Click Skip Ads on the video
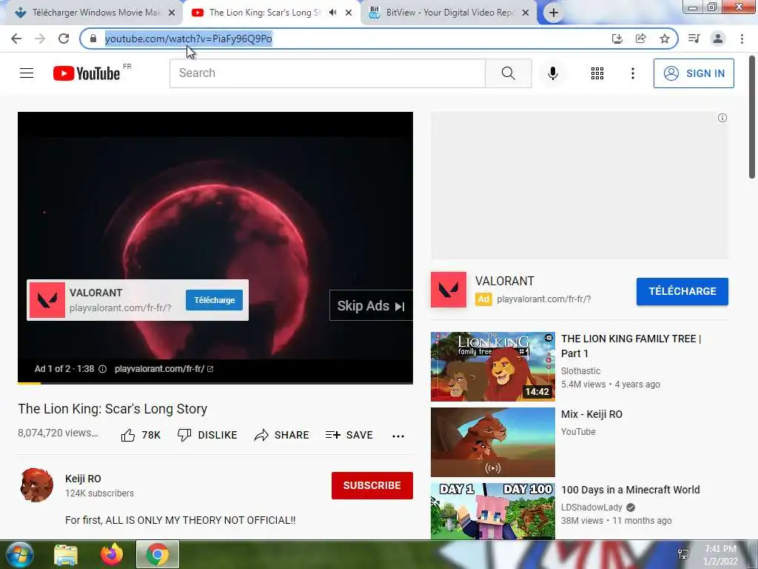Viewport: 758px width, 569px height. [x=371, y=306]
